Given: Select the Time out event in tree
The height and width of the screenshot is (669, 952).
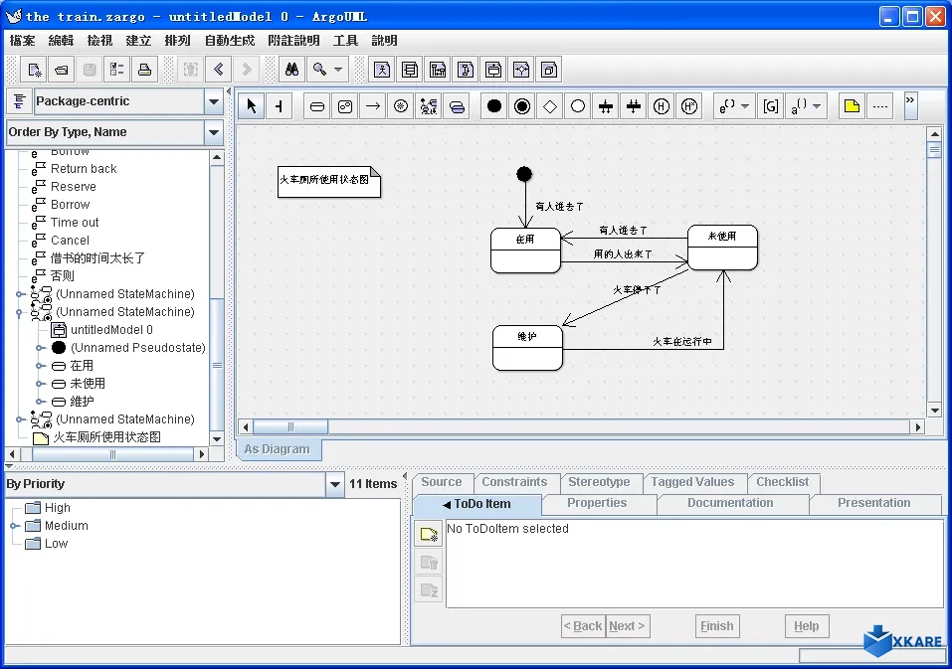Looking at the screenshot, I should pos(66,223).
